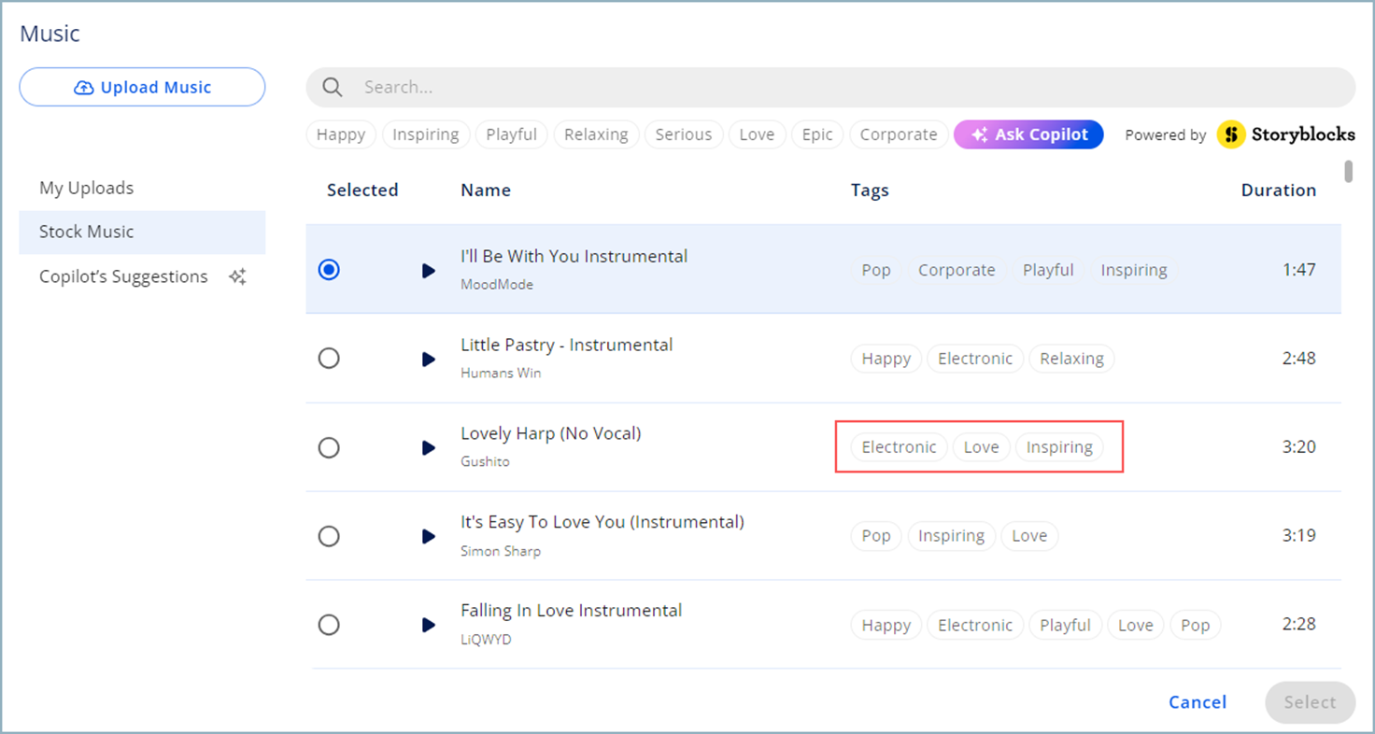Image resolution: width=1375 pixels, height=734 pixels.
Task: Click the sparkle icon beside Copilot's Suggestions
Action: click(237, 276)
